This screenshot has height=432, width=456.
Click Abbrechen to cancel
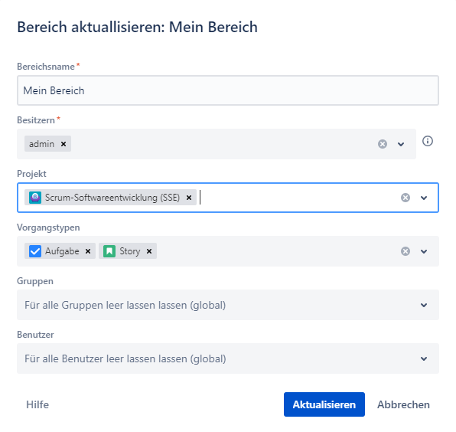click(403, 404)
